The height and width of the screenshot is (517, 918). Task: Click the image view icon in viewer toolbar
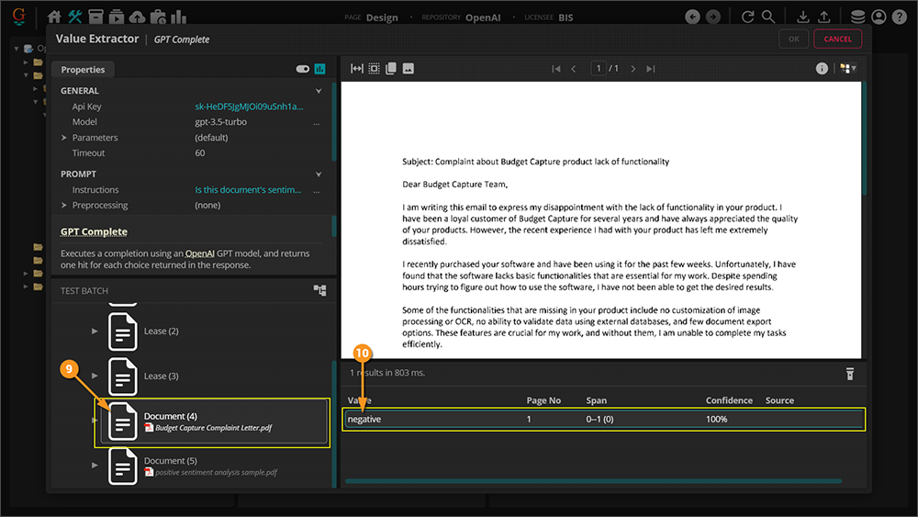(x=409, y=69)
